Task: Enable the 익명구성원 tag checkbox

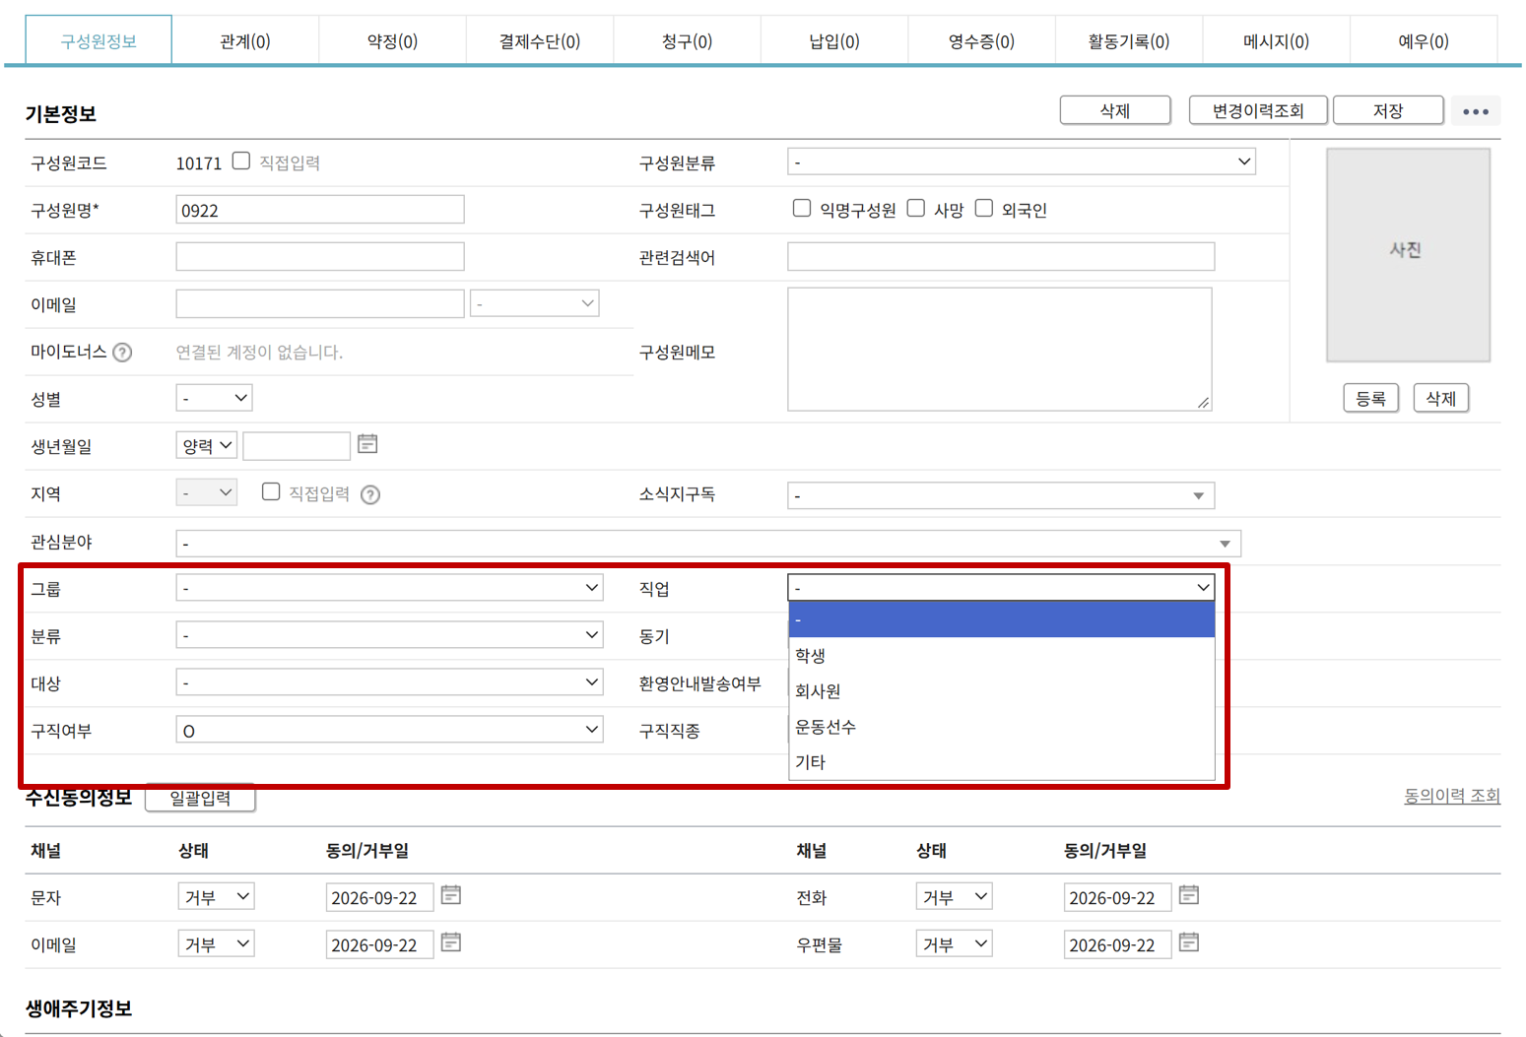Action: (802, 208)
